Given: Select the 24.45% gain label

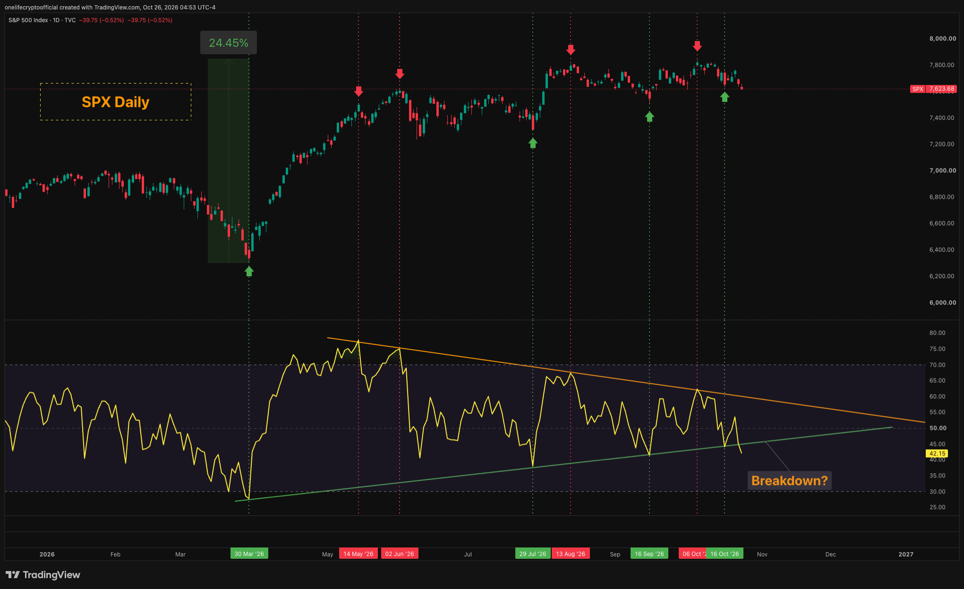Looking at the screenshot, I should pyautogui.click(x=229, y=43).
